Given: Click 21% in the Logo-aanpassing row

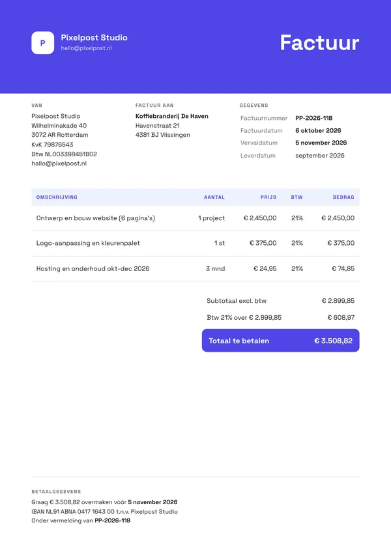Looking at the screenshot, I should pos(297,243).
